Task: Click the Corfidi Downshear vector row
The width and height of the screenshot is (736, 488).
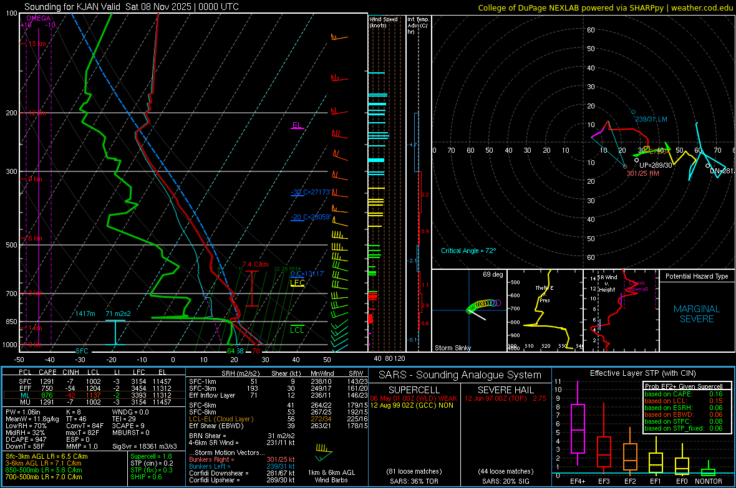Action: click(242, 474)
